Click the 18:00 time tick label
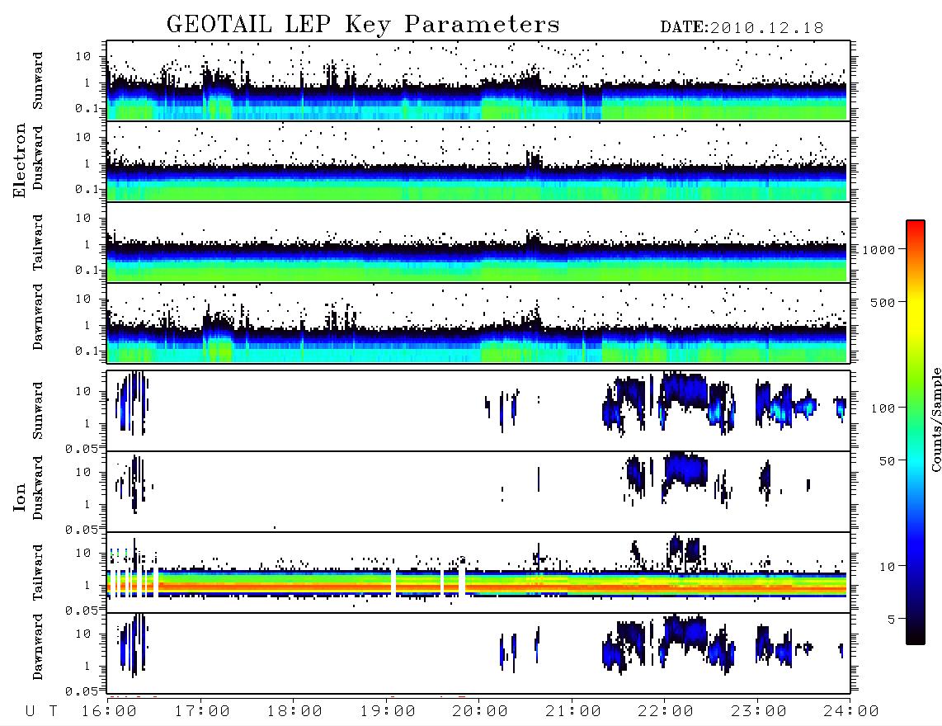The width and height of the screenshot is (942, 726). (294, 712)
